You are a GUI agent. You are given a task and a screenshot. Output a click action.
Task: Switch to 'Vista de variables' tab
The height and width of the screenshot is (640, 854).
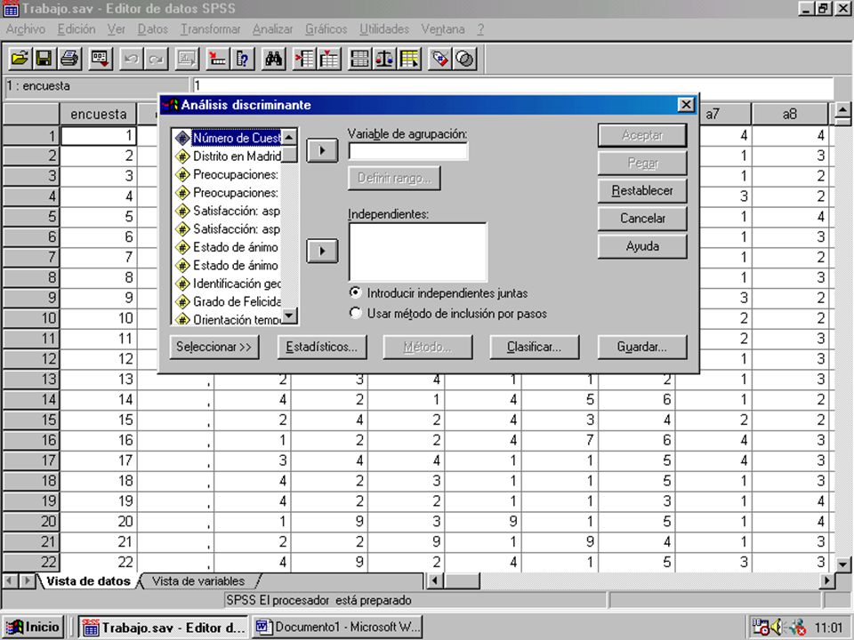(198, 580)
